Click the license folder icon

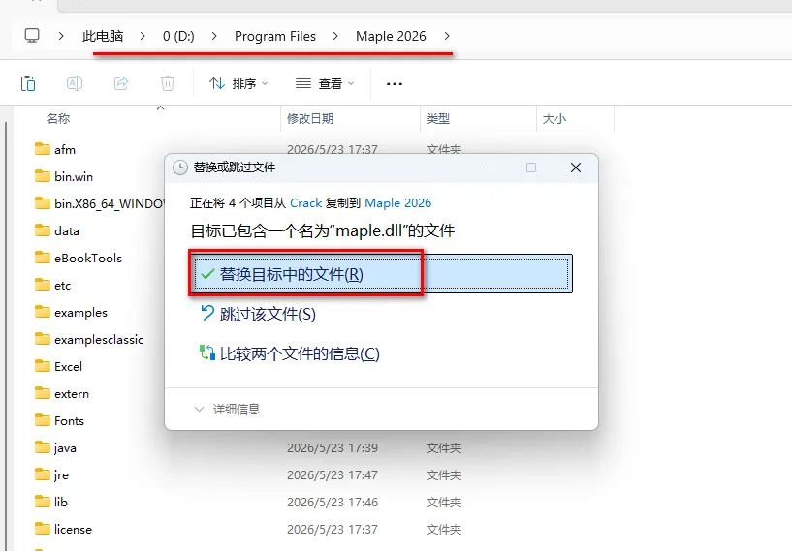43,529
